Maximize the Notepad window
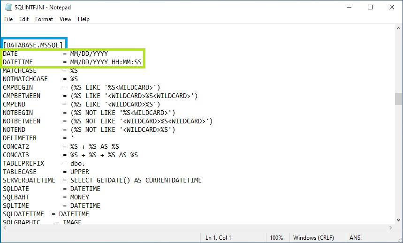403x243 pixels. click(370, 8)
